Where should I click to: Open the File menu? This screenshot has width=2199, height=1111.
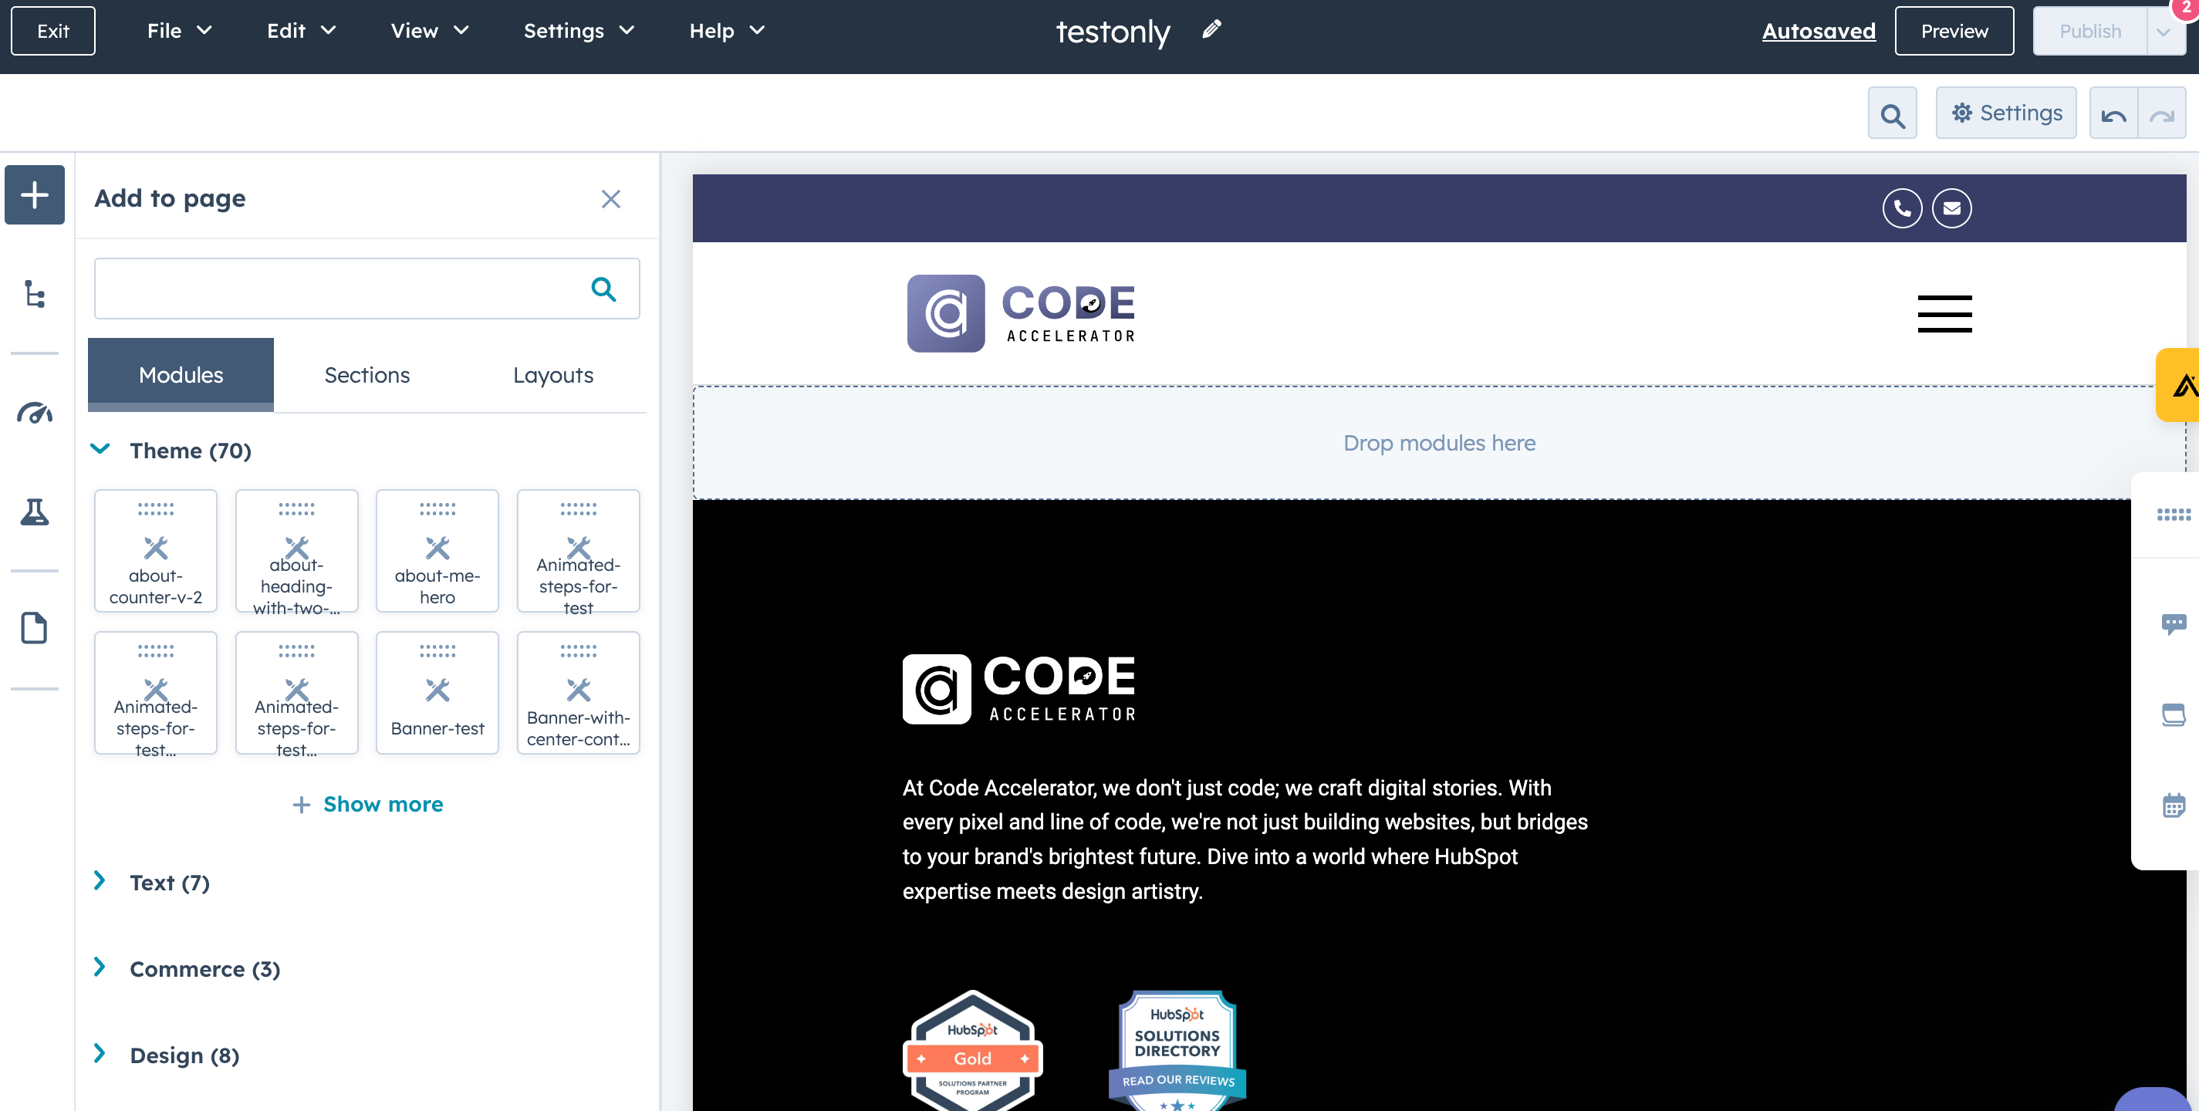click(178, 31)
